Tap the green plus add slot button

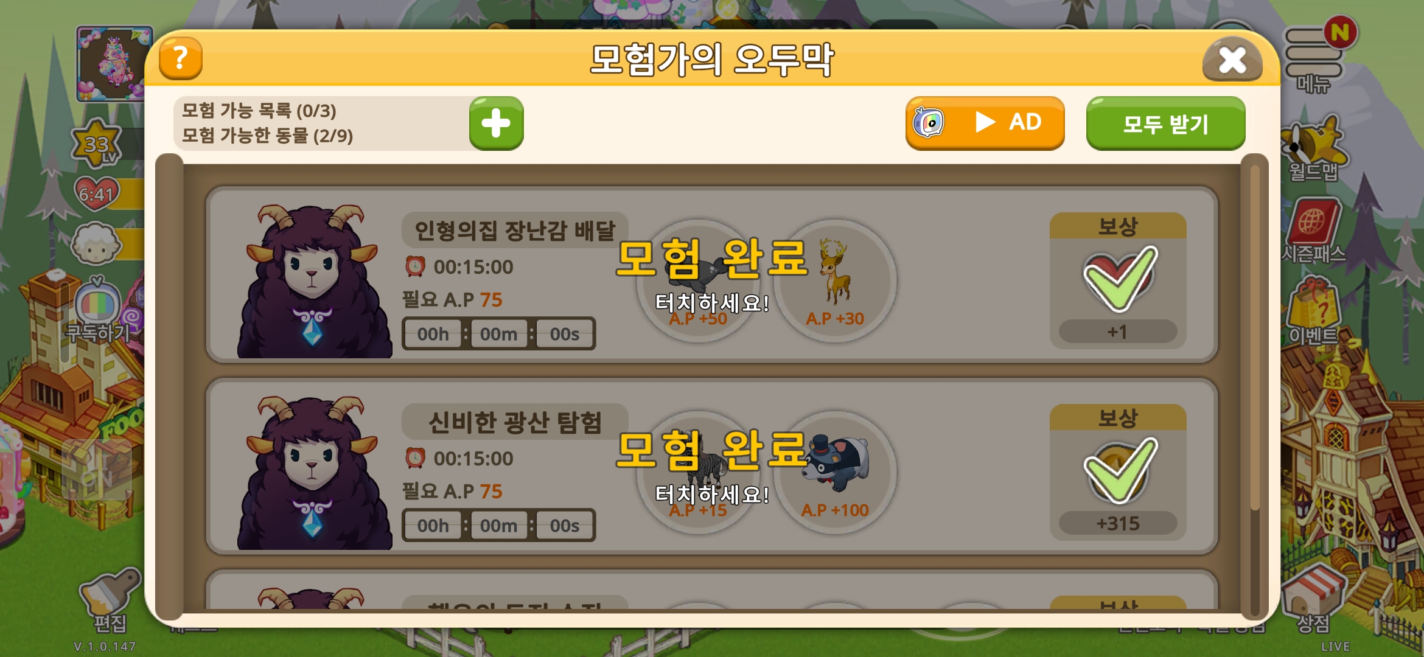[496, 123]
